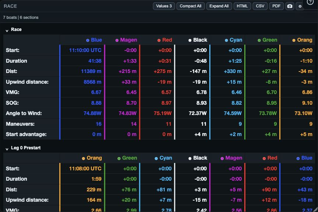Click the Expand All button

point(219,6)
